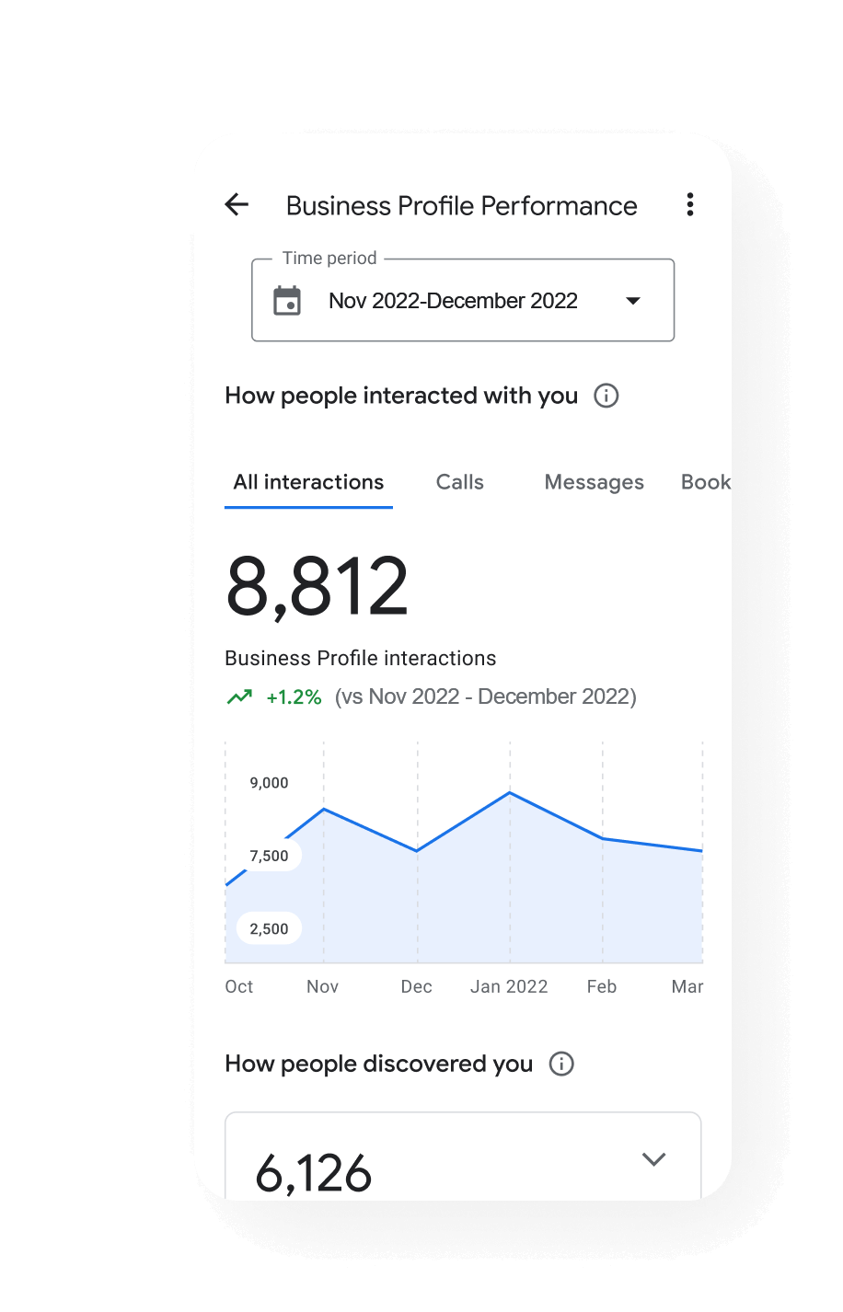This screenshot has height=1312, width=843.
Task: Switch to the Bookings tab
Action: coord(707,481)
